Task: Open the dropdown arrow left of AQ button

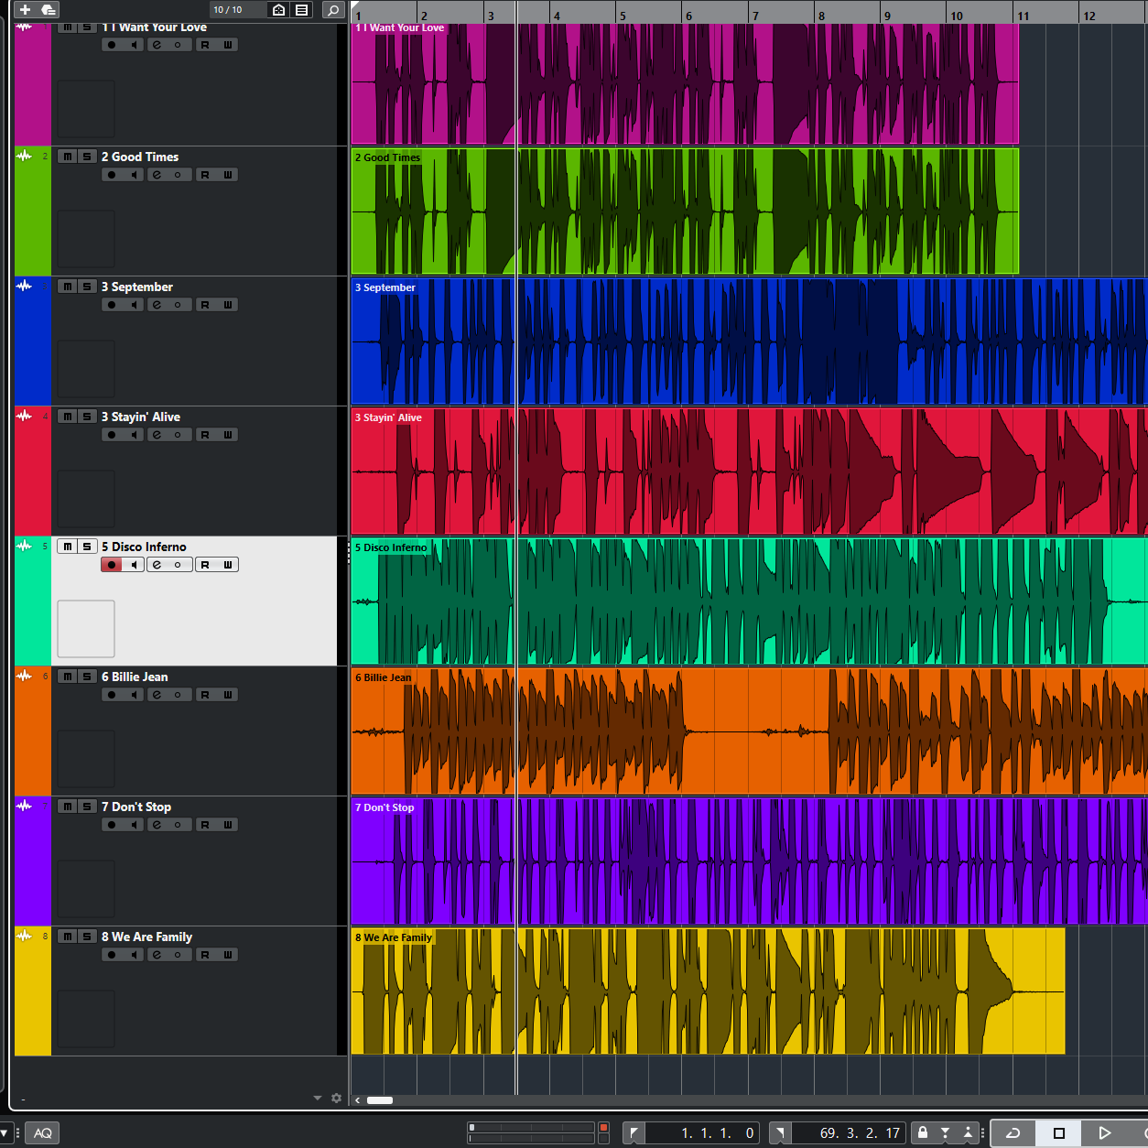Action: coord(5,1133)
